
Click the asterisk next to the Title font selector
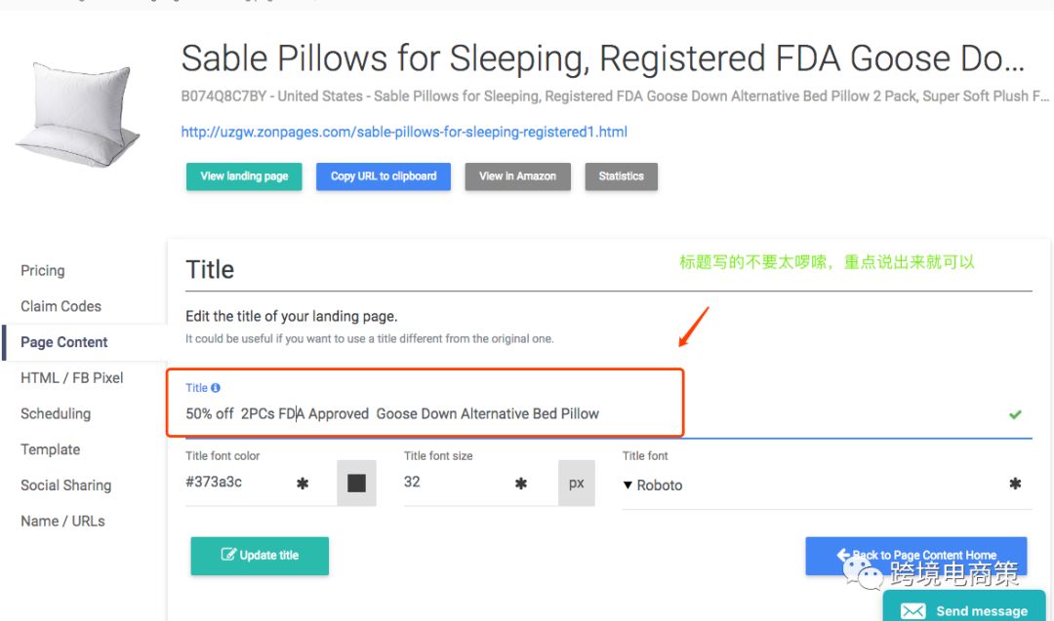(1015, 483)
